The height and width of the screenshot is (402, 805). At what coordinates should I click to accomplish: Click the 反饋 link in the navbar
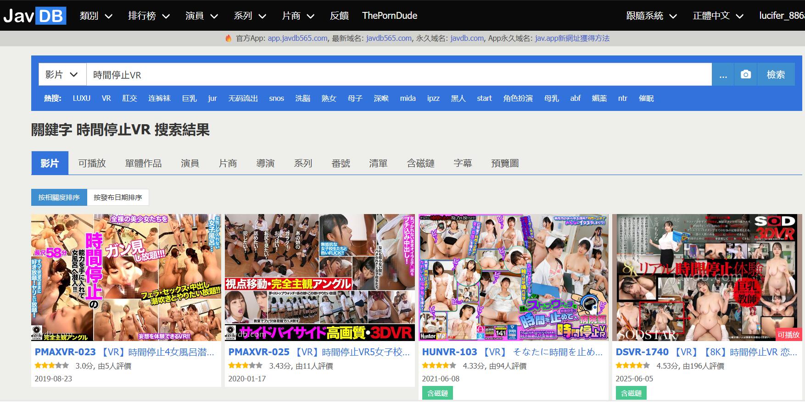point(339,16)
